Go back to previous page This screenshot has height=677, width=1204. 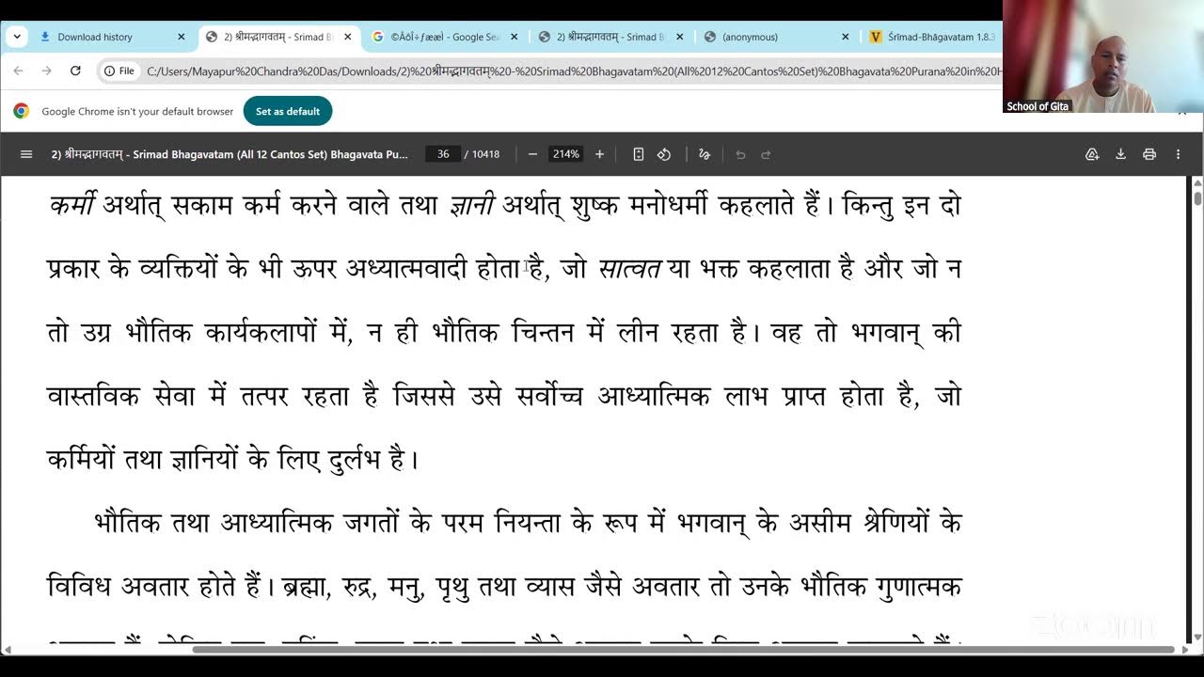click(x=19, y=71)
